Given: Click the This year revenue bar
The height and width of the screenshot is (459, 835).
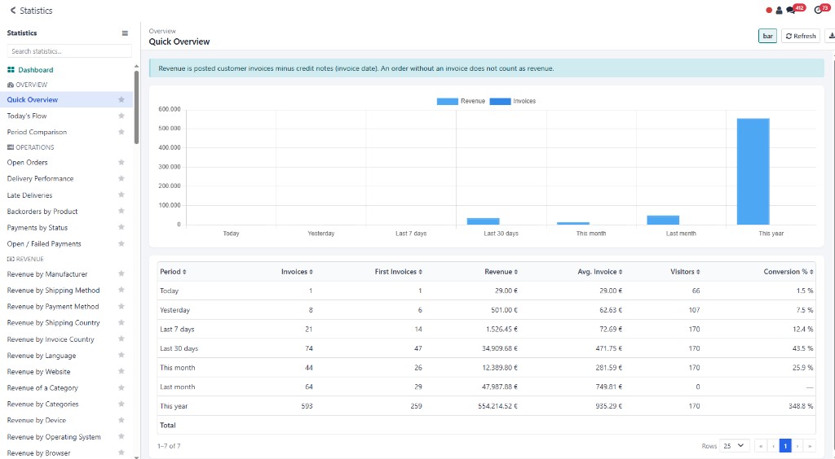Looking at the screenshot, I should click(753, 172).
